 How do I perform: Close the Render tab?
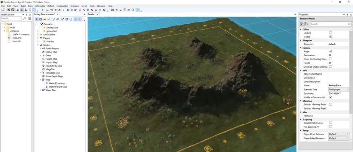click(x=97, y=14)
